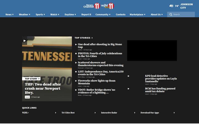Open One dead after shooting headline
The image size is (199, 124).
[x=100, y=46]
